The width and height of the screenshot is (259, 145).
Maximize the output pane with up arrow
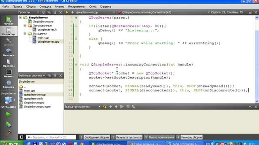click(x=250, y=107)
